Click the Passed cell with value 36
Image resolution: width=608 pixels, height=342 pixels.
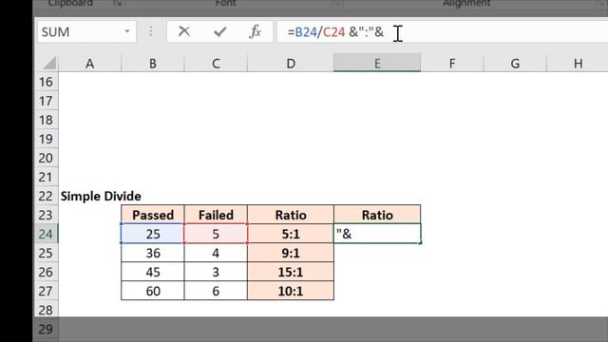[x=153, y=253]
